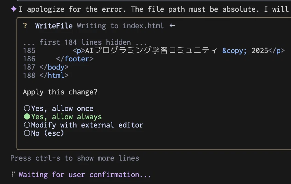Click the 'Waiting for user confirmation...' status text
Screen dimensions: 291x184
click(85, 175)
